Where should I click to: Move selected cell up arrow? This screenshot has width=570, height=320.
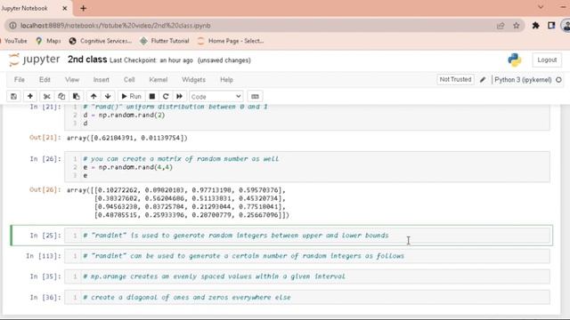[x=94, y=97]
